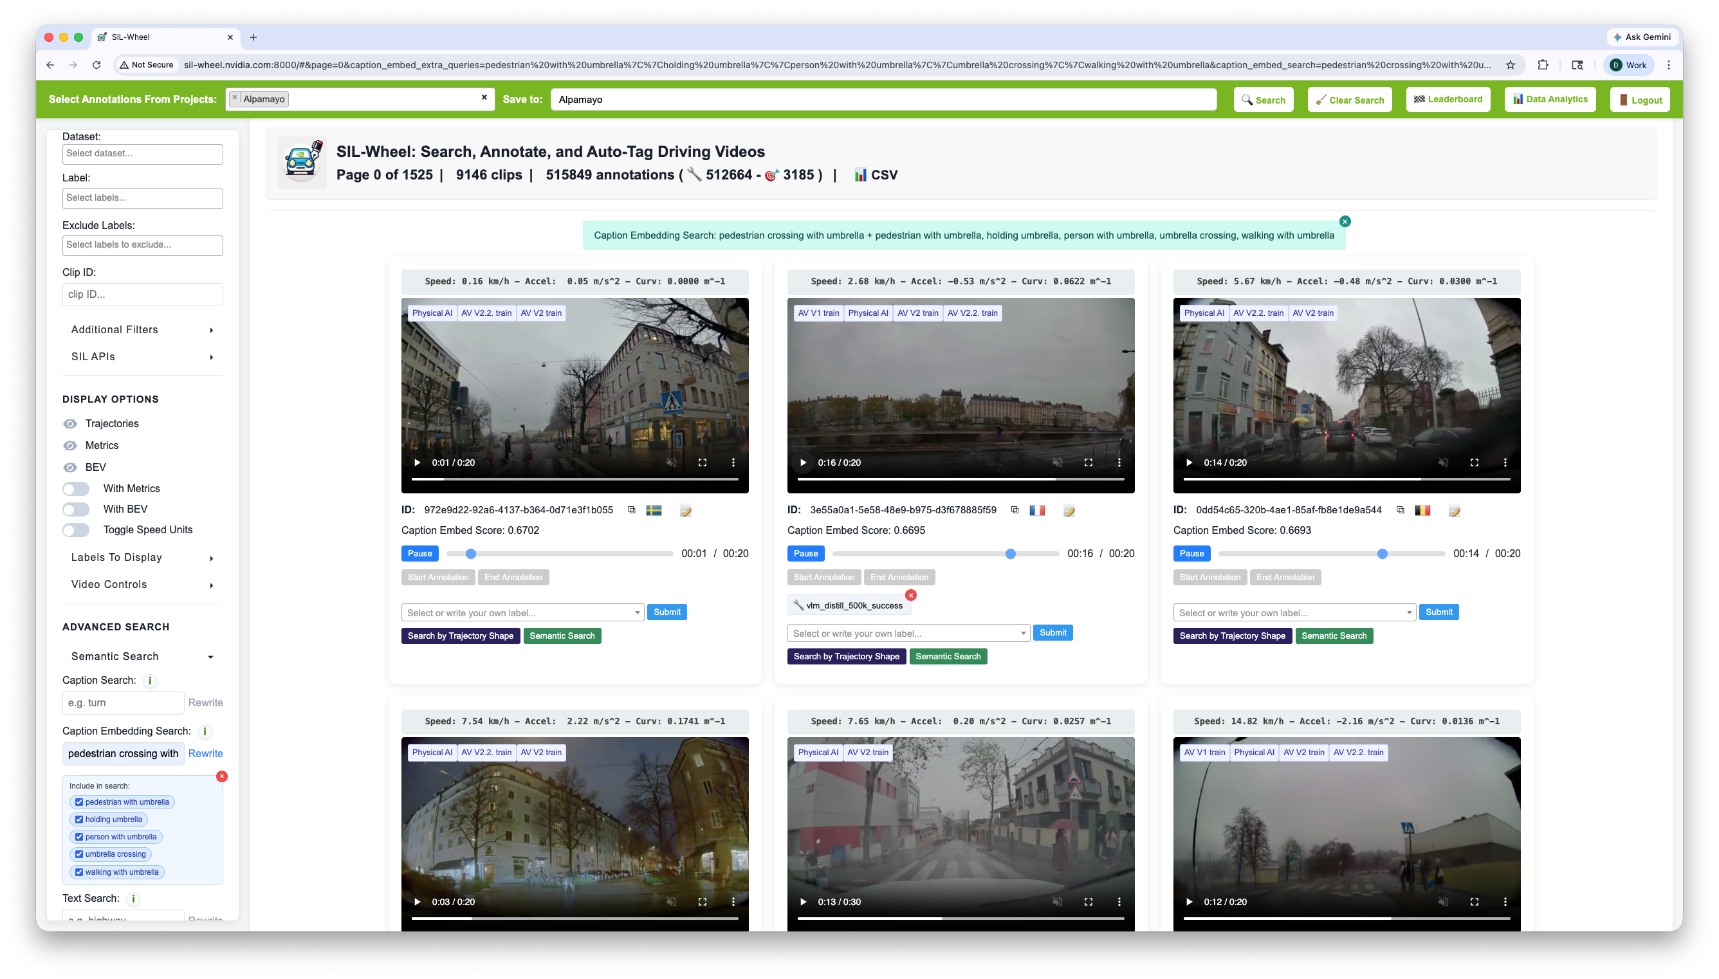
Task: Open more options on the 0:14/0:20 video
Action: pyautogui.click(x=1505, y=462)
